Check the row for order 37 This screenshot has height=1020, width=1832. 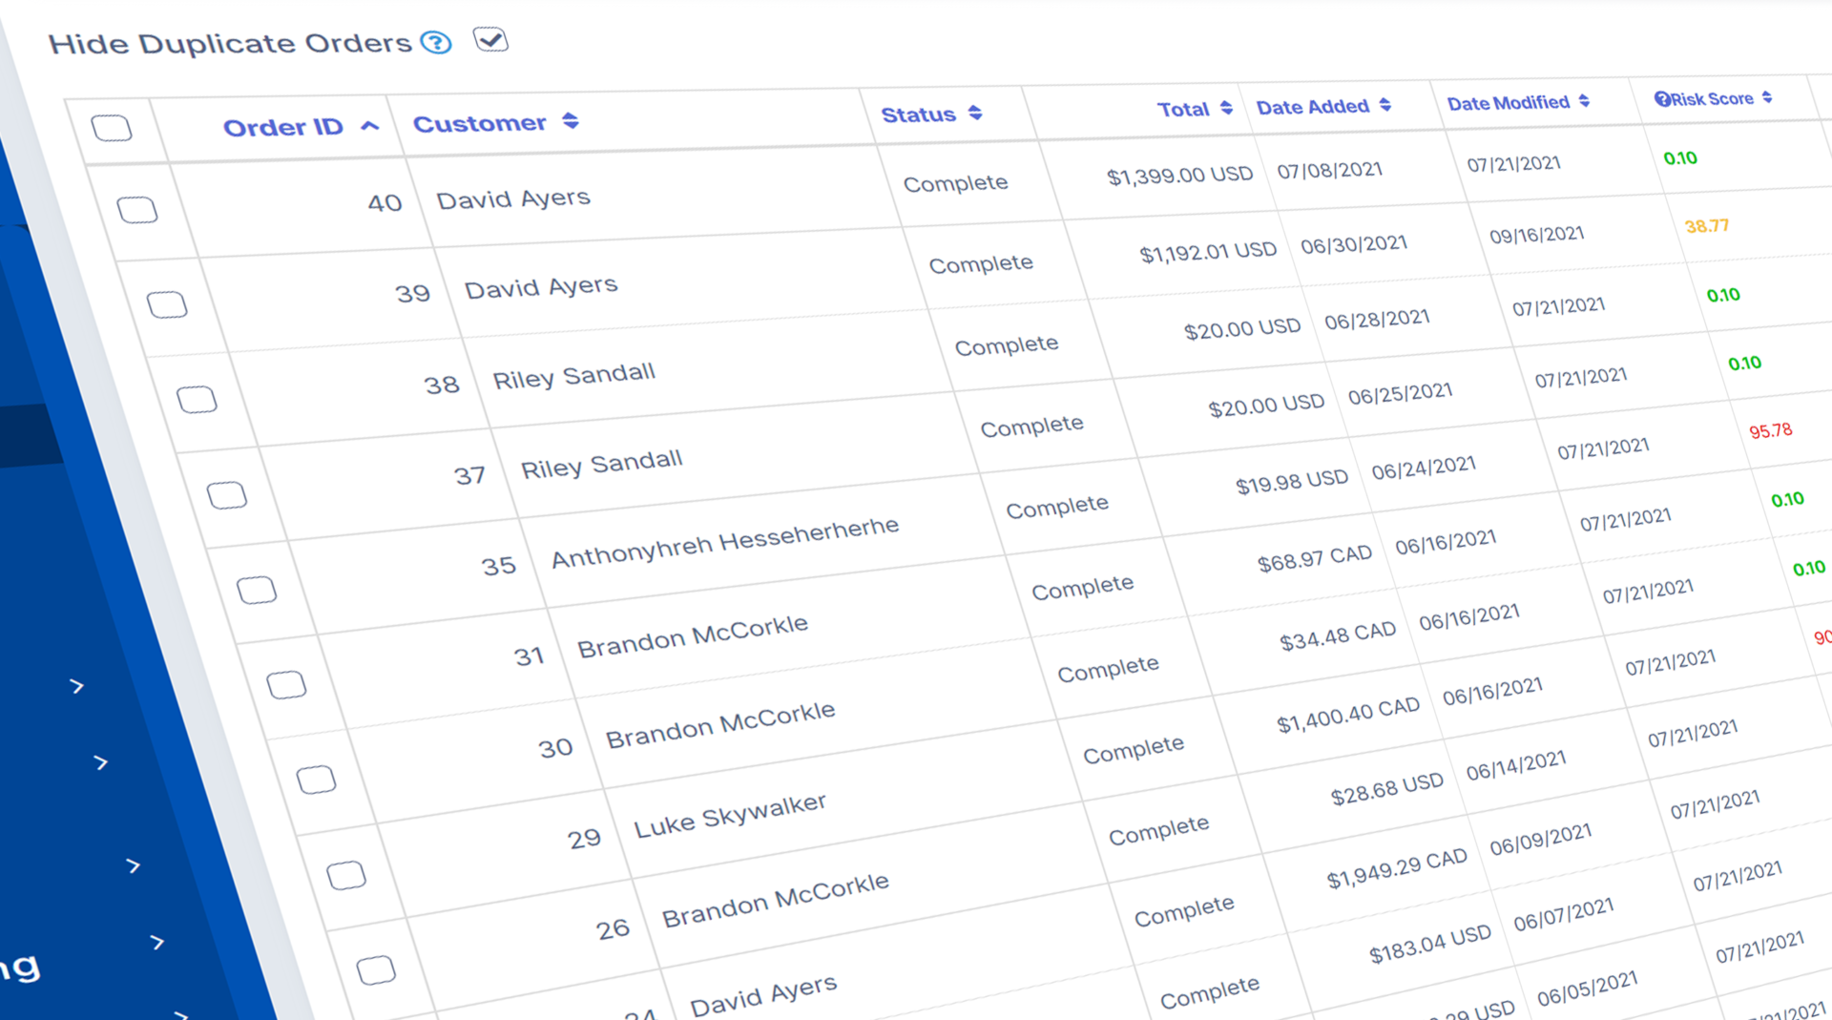(x=227, y=494)
